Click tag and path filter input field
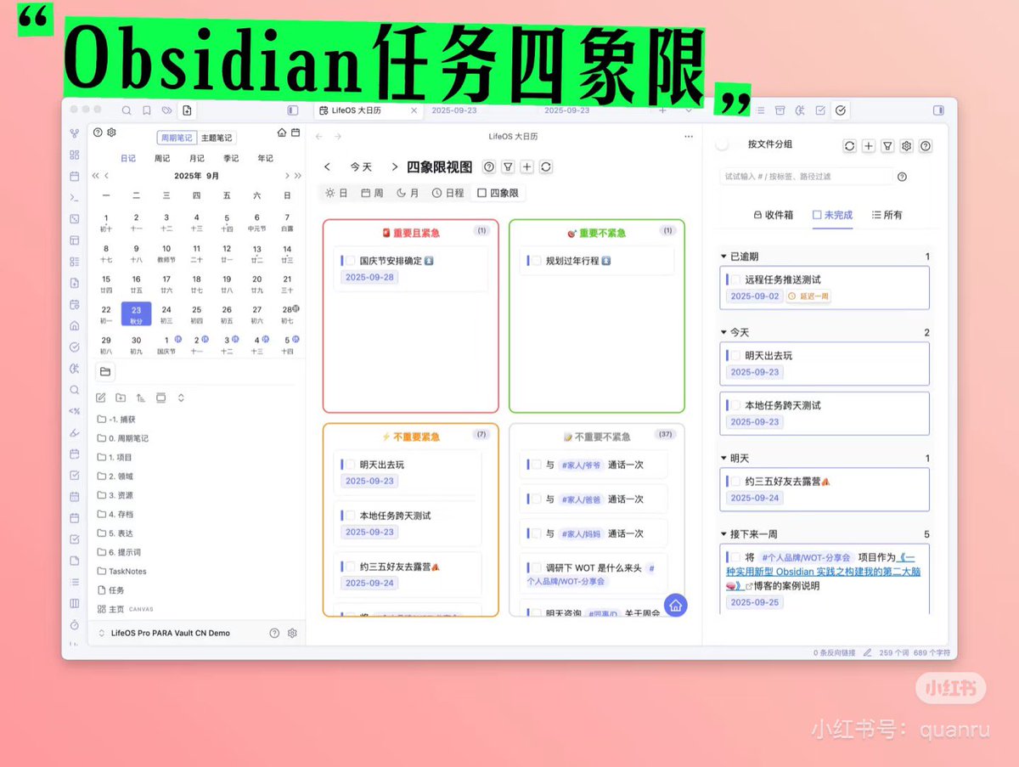The height and width of the screenshot is (767, 1019). [x=806, y=177]
